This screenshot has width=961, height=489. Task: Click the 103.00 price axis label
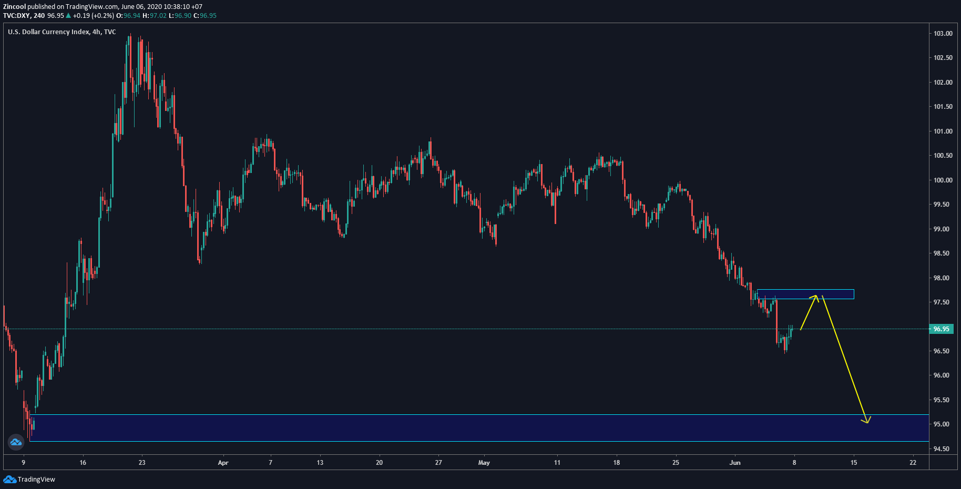click(943, 34)
